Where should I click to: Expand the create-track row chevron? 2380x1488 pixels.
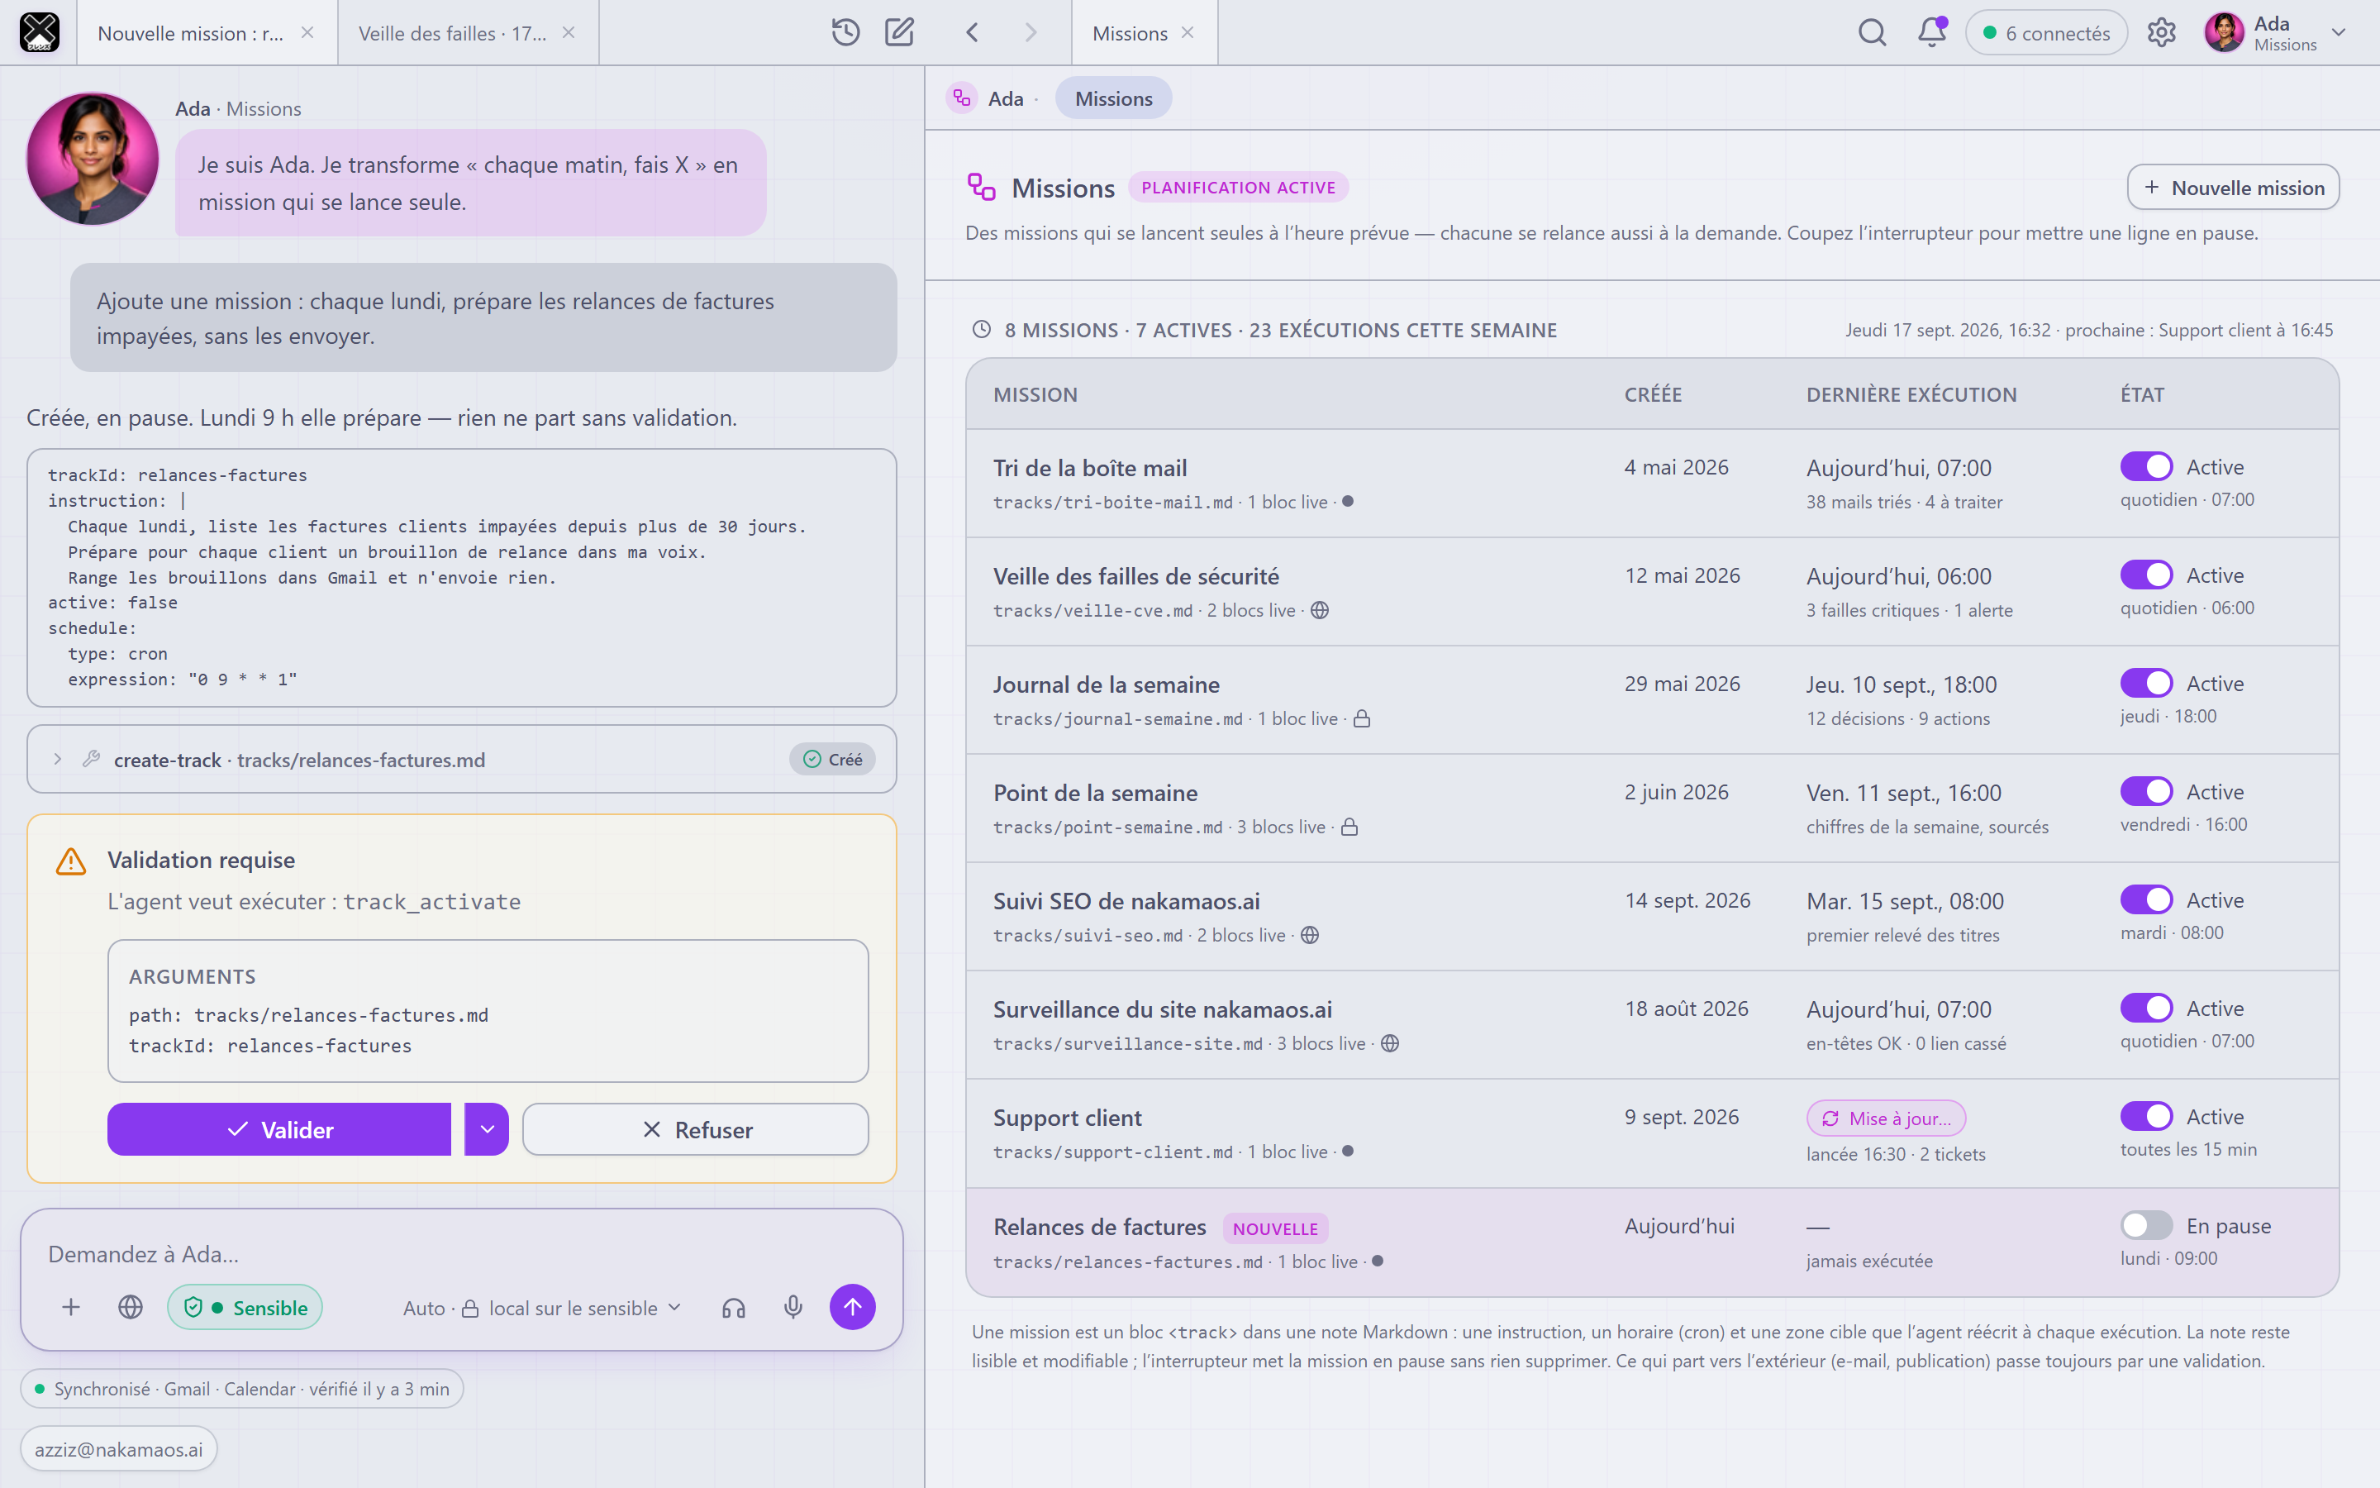57,759
